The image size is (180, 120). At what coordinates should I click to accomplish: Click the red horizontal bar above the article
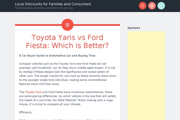(x=67, y=25)
